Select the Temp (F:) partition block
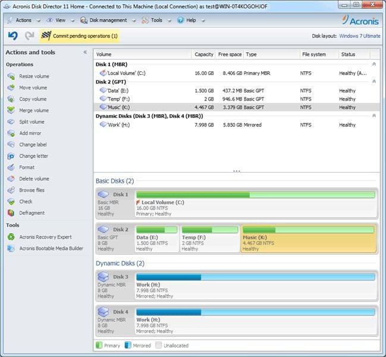The width and height of the screenshot is (386, 357). [x=210, y=239]
